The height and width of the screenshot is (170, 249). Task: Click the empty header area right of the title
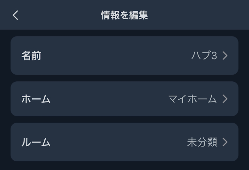pyautogui.click(x=198, y=15)
